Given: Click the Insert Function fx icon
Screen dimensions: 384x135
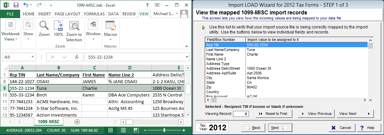Looking at the screenshot, I should (76, 57).
